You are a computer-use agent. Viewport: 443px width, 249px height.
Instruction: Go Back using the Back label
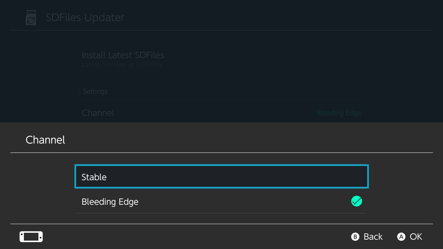[373, 237]
